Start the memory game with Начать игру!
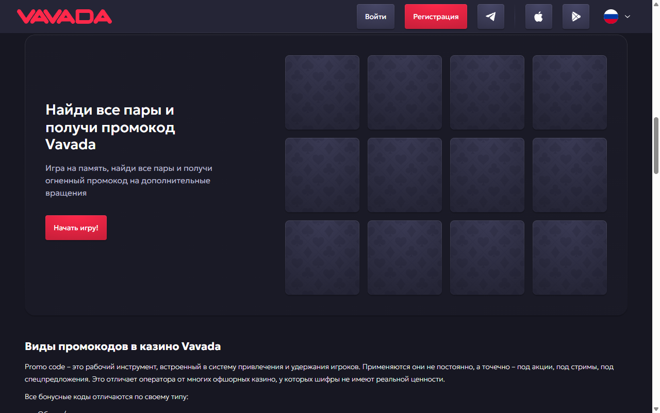This screenshot has height=413, width=660. point(76,228)
